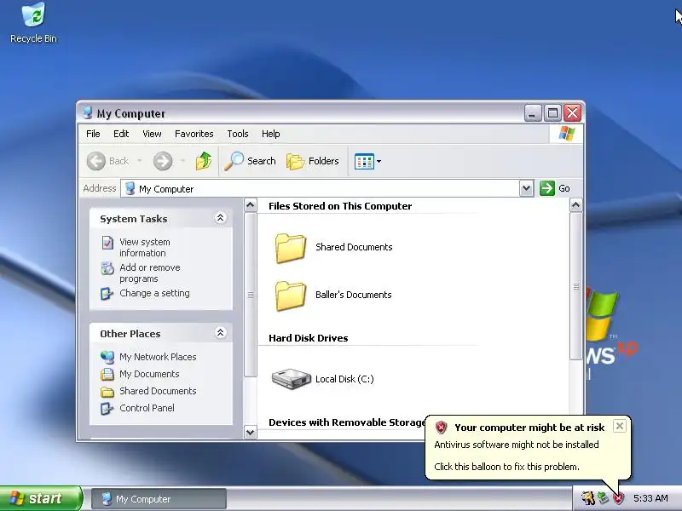Click the Up folder toolbar icon
The image size is (682, 511).
pos(203,161)
